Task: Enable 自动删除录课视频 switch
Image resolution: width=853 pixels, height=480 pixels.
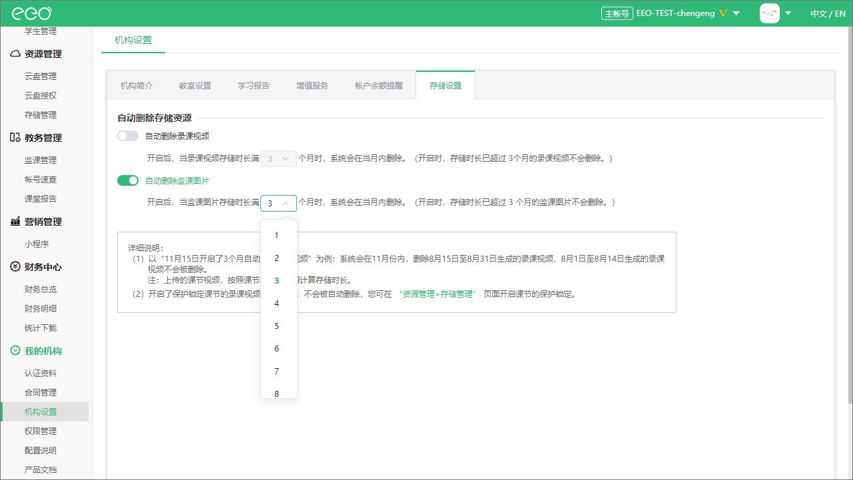Action: 127,136
